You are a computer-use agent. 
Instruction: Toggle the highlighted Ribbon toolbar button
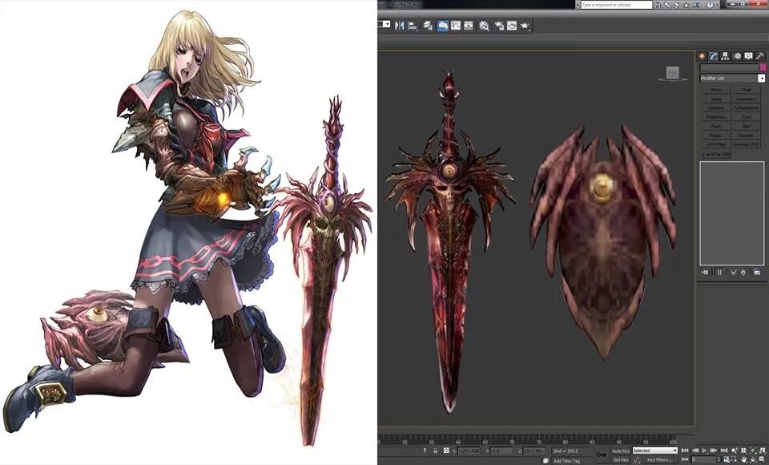[442, 26]
